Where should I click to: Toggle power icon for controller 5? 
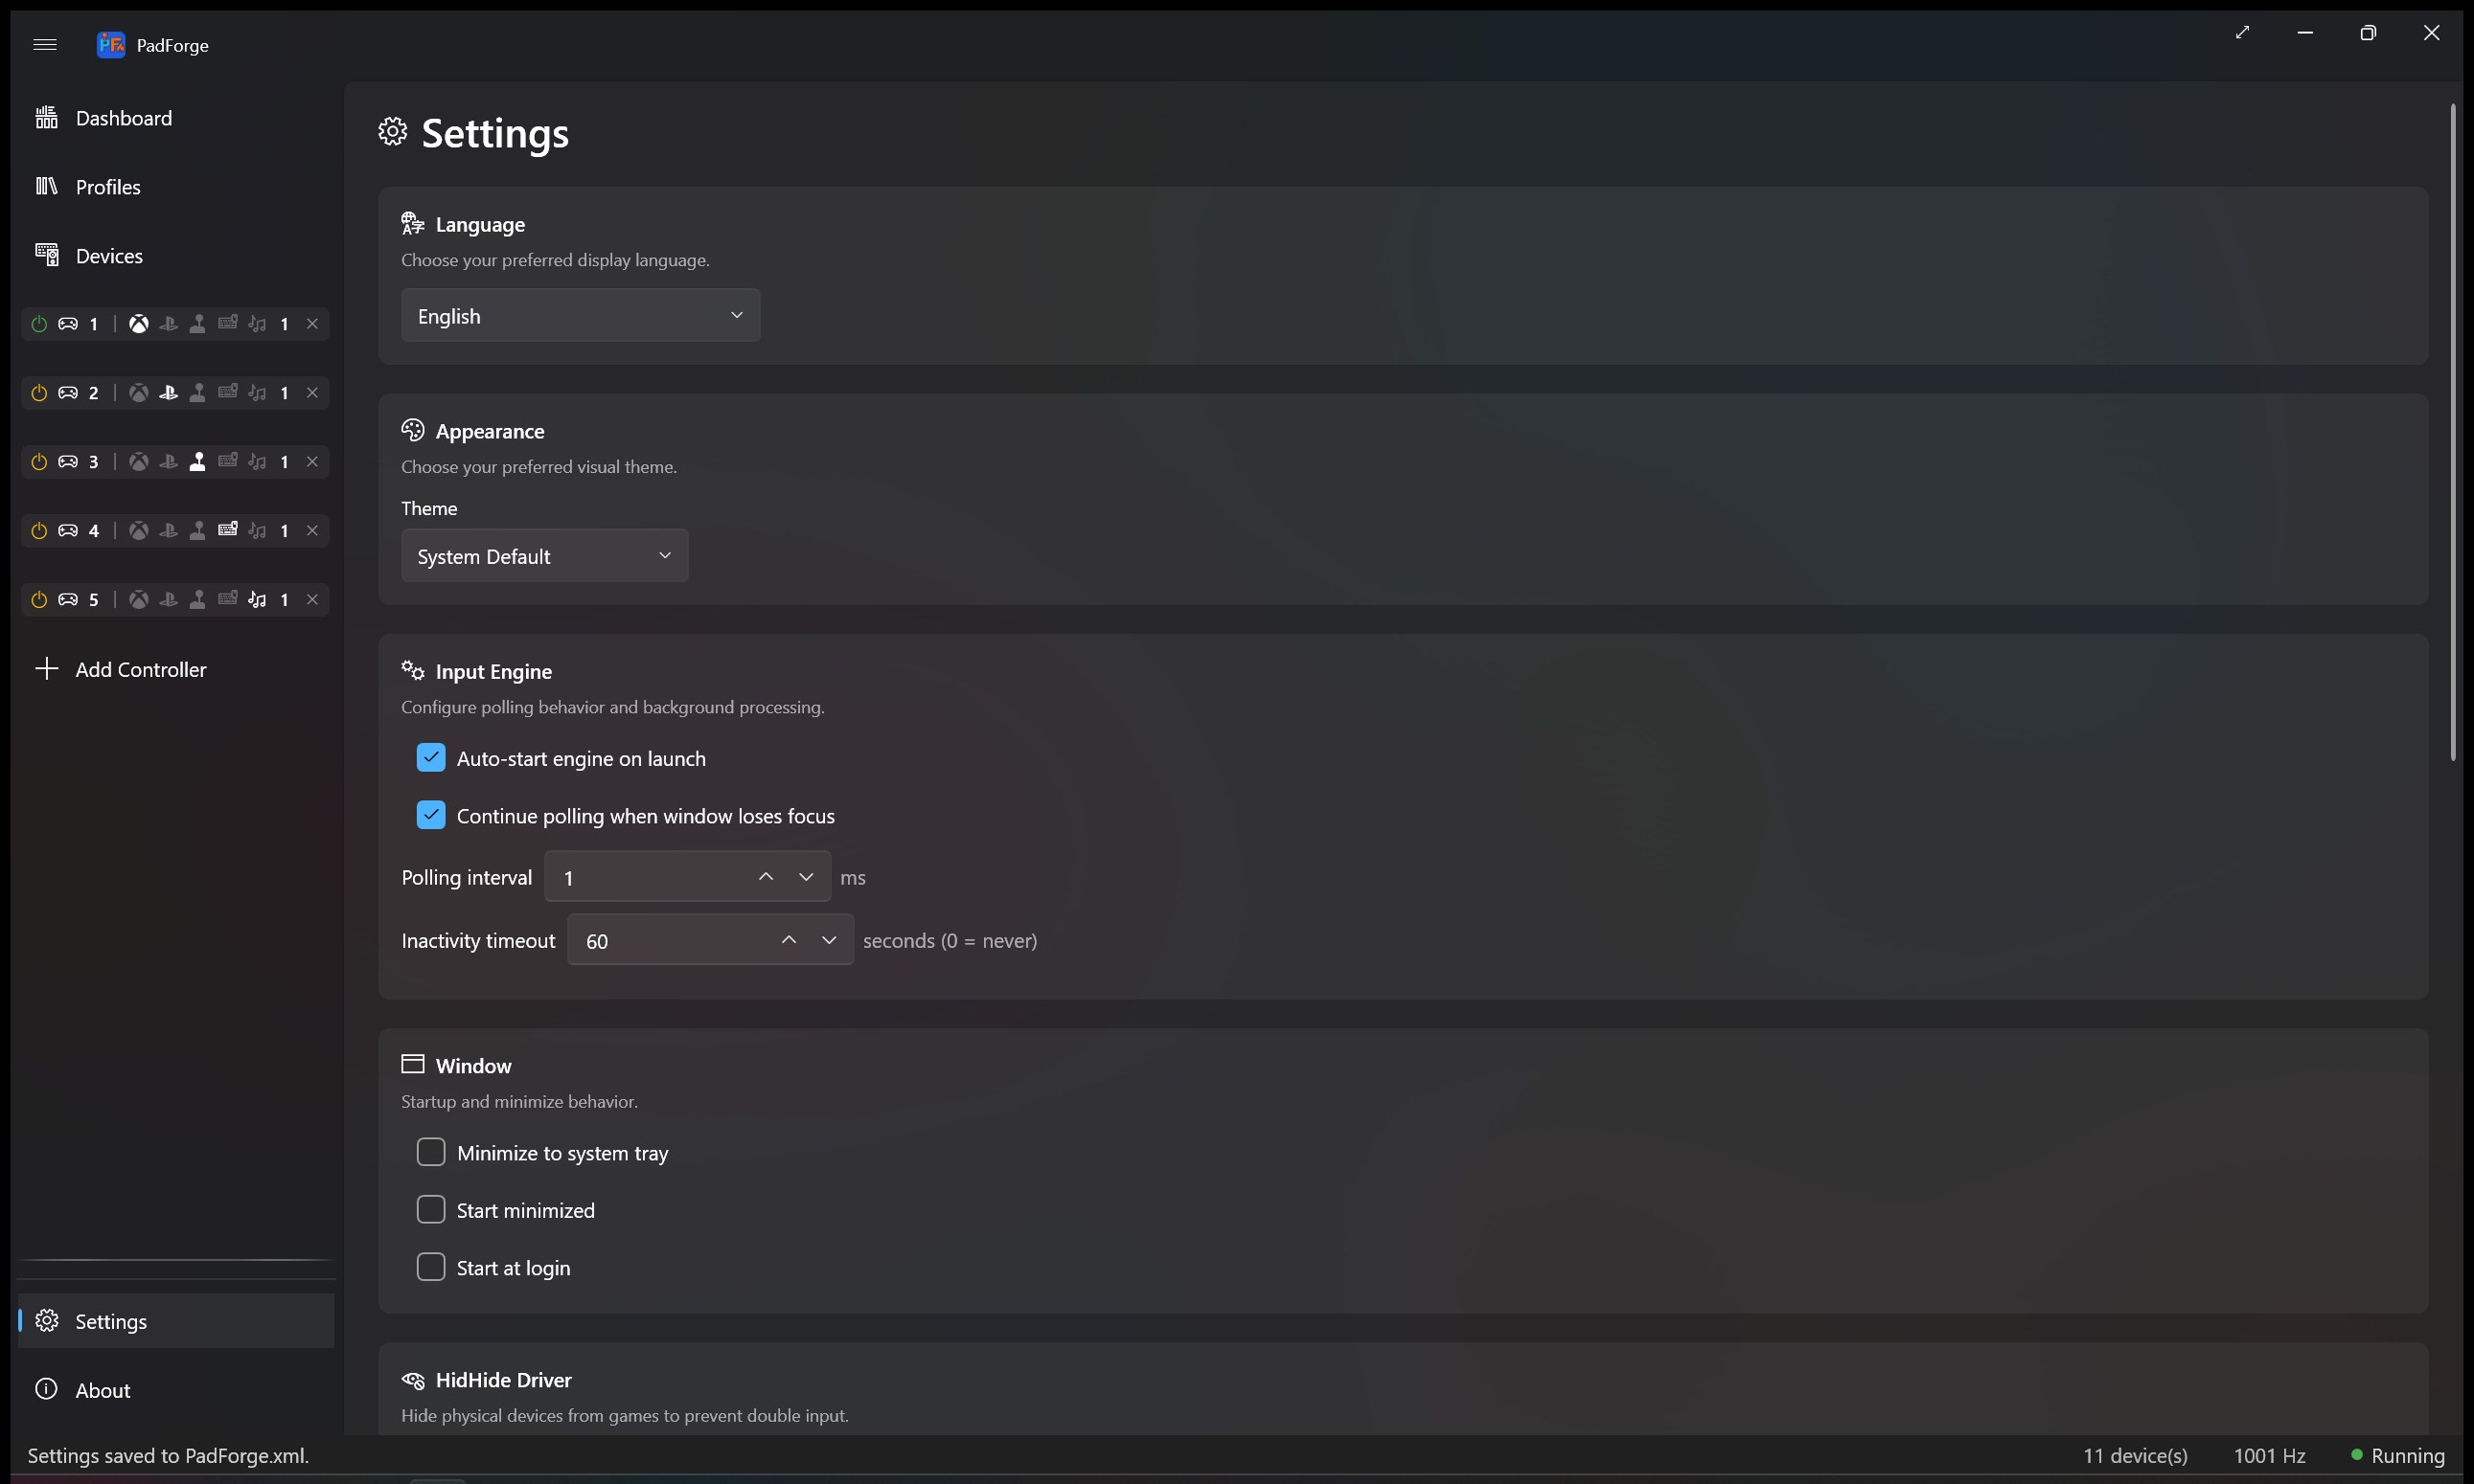[x=39, y=600]
